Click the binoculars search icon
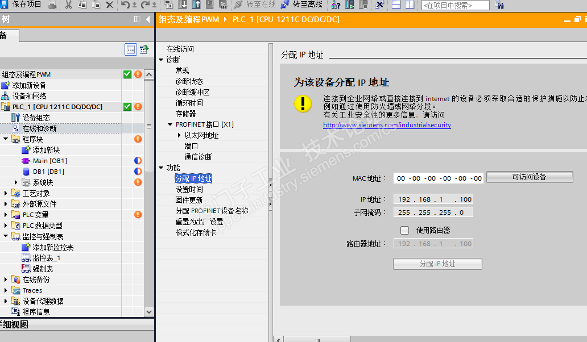Screen dimensions: 587x342 [x=499, y=5]
